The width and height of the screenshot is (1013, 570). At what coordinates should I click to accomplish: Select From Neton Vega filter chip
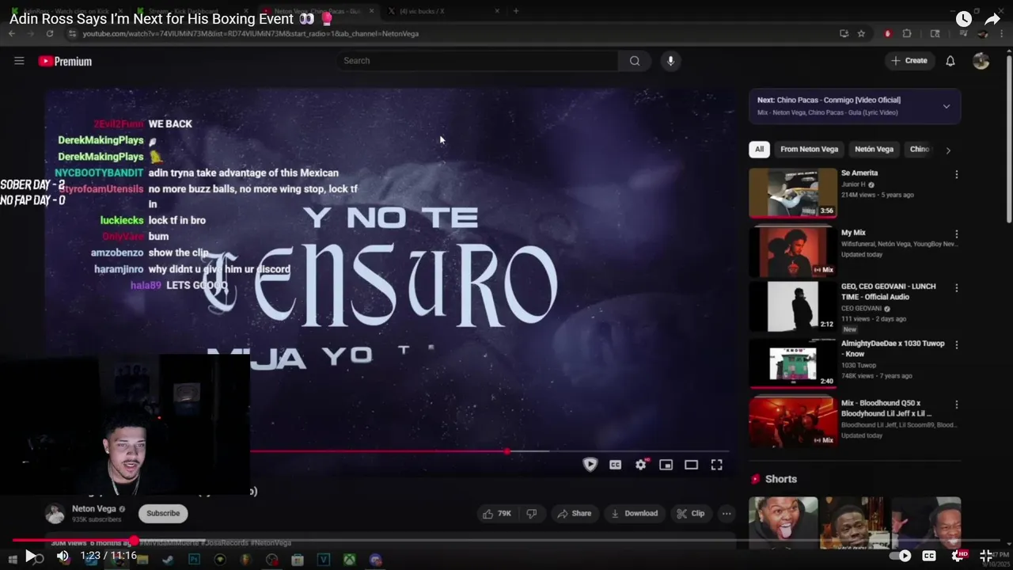(809, 149)
